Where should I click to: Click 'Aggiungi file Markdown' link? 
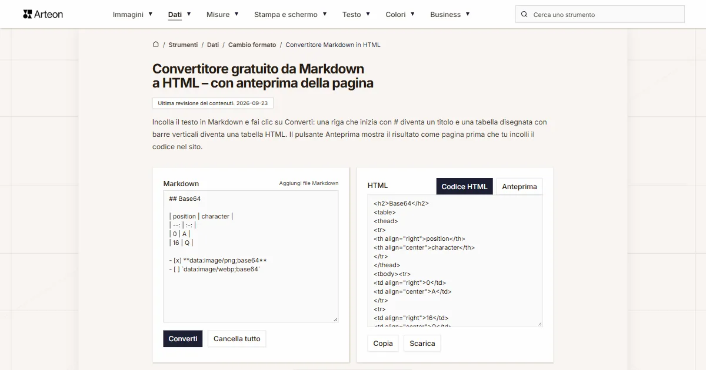pyautogui.click(x=309, y=183)
